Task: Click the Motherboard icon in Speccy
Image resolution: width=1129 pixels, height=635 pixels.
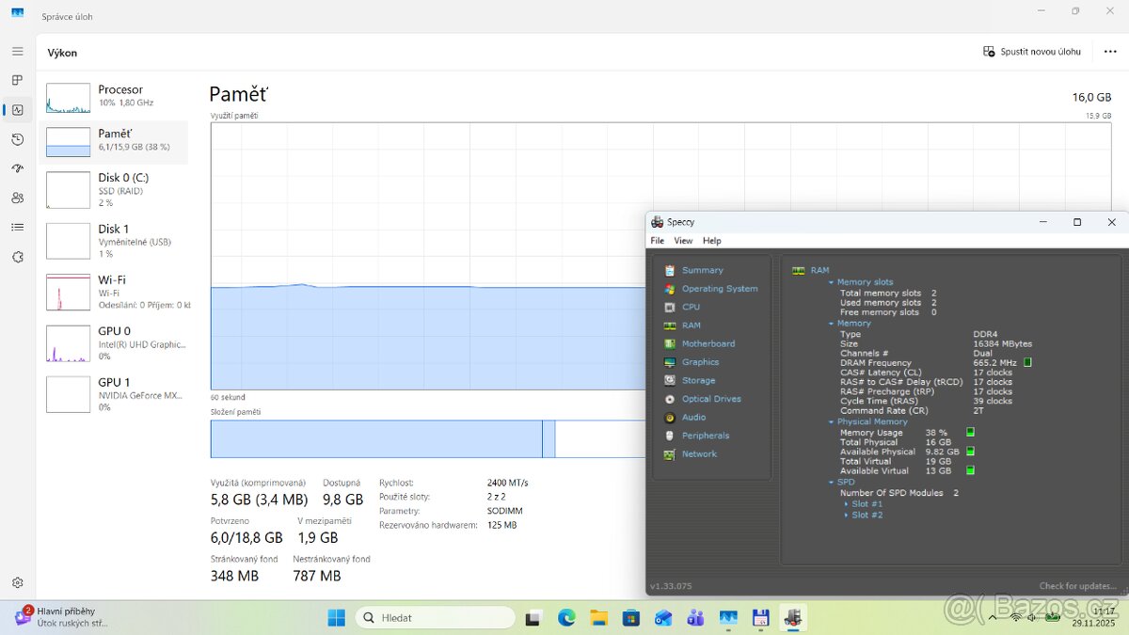Action: 670,344
